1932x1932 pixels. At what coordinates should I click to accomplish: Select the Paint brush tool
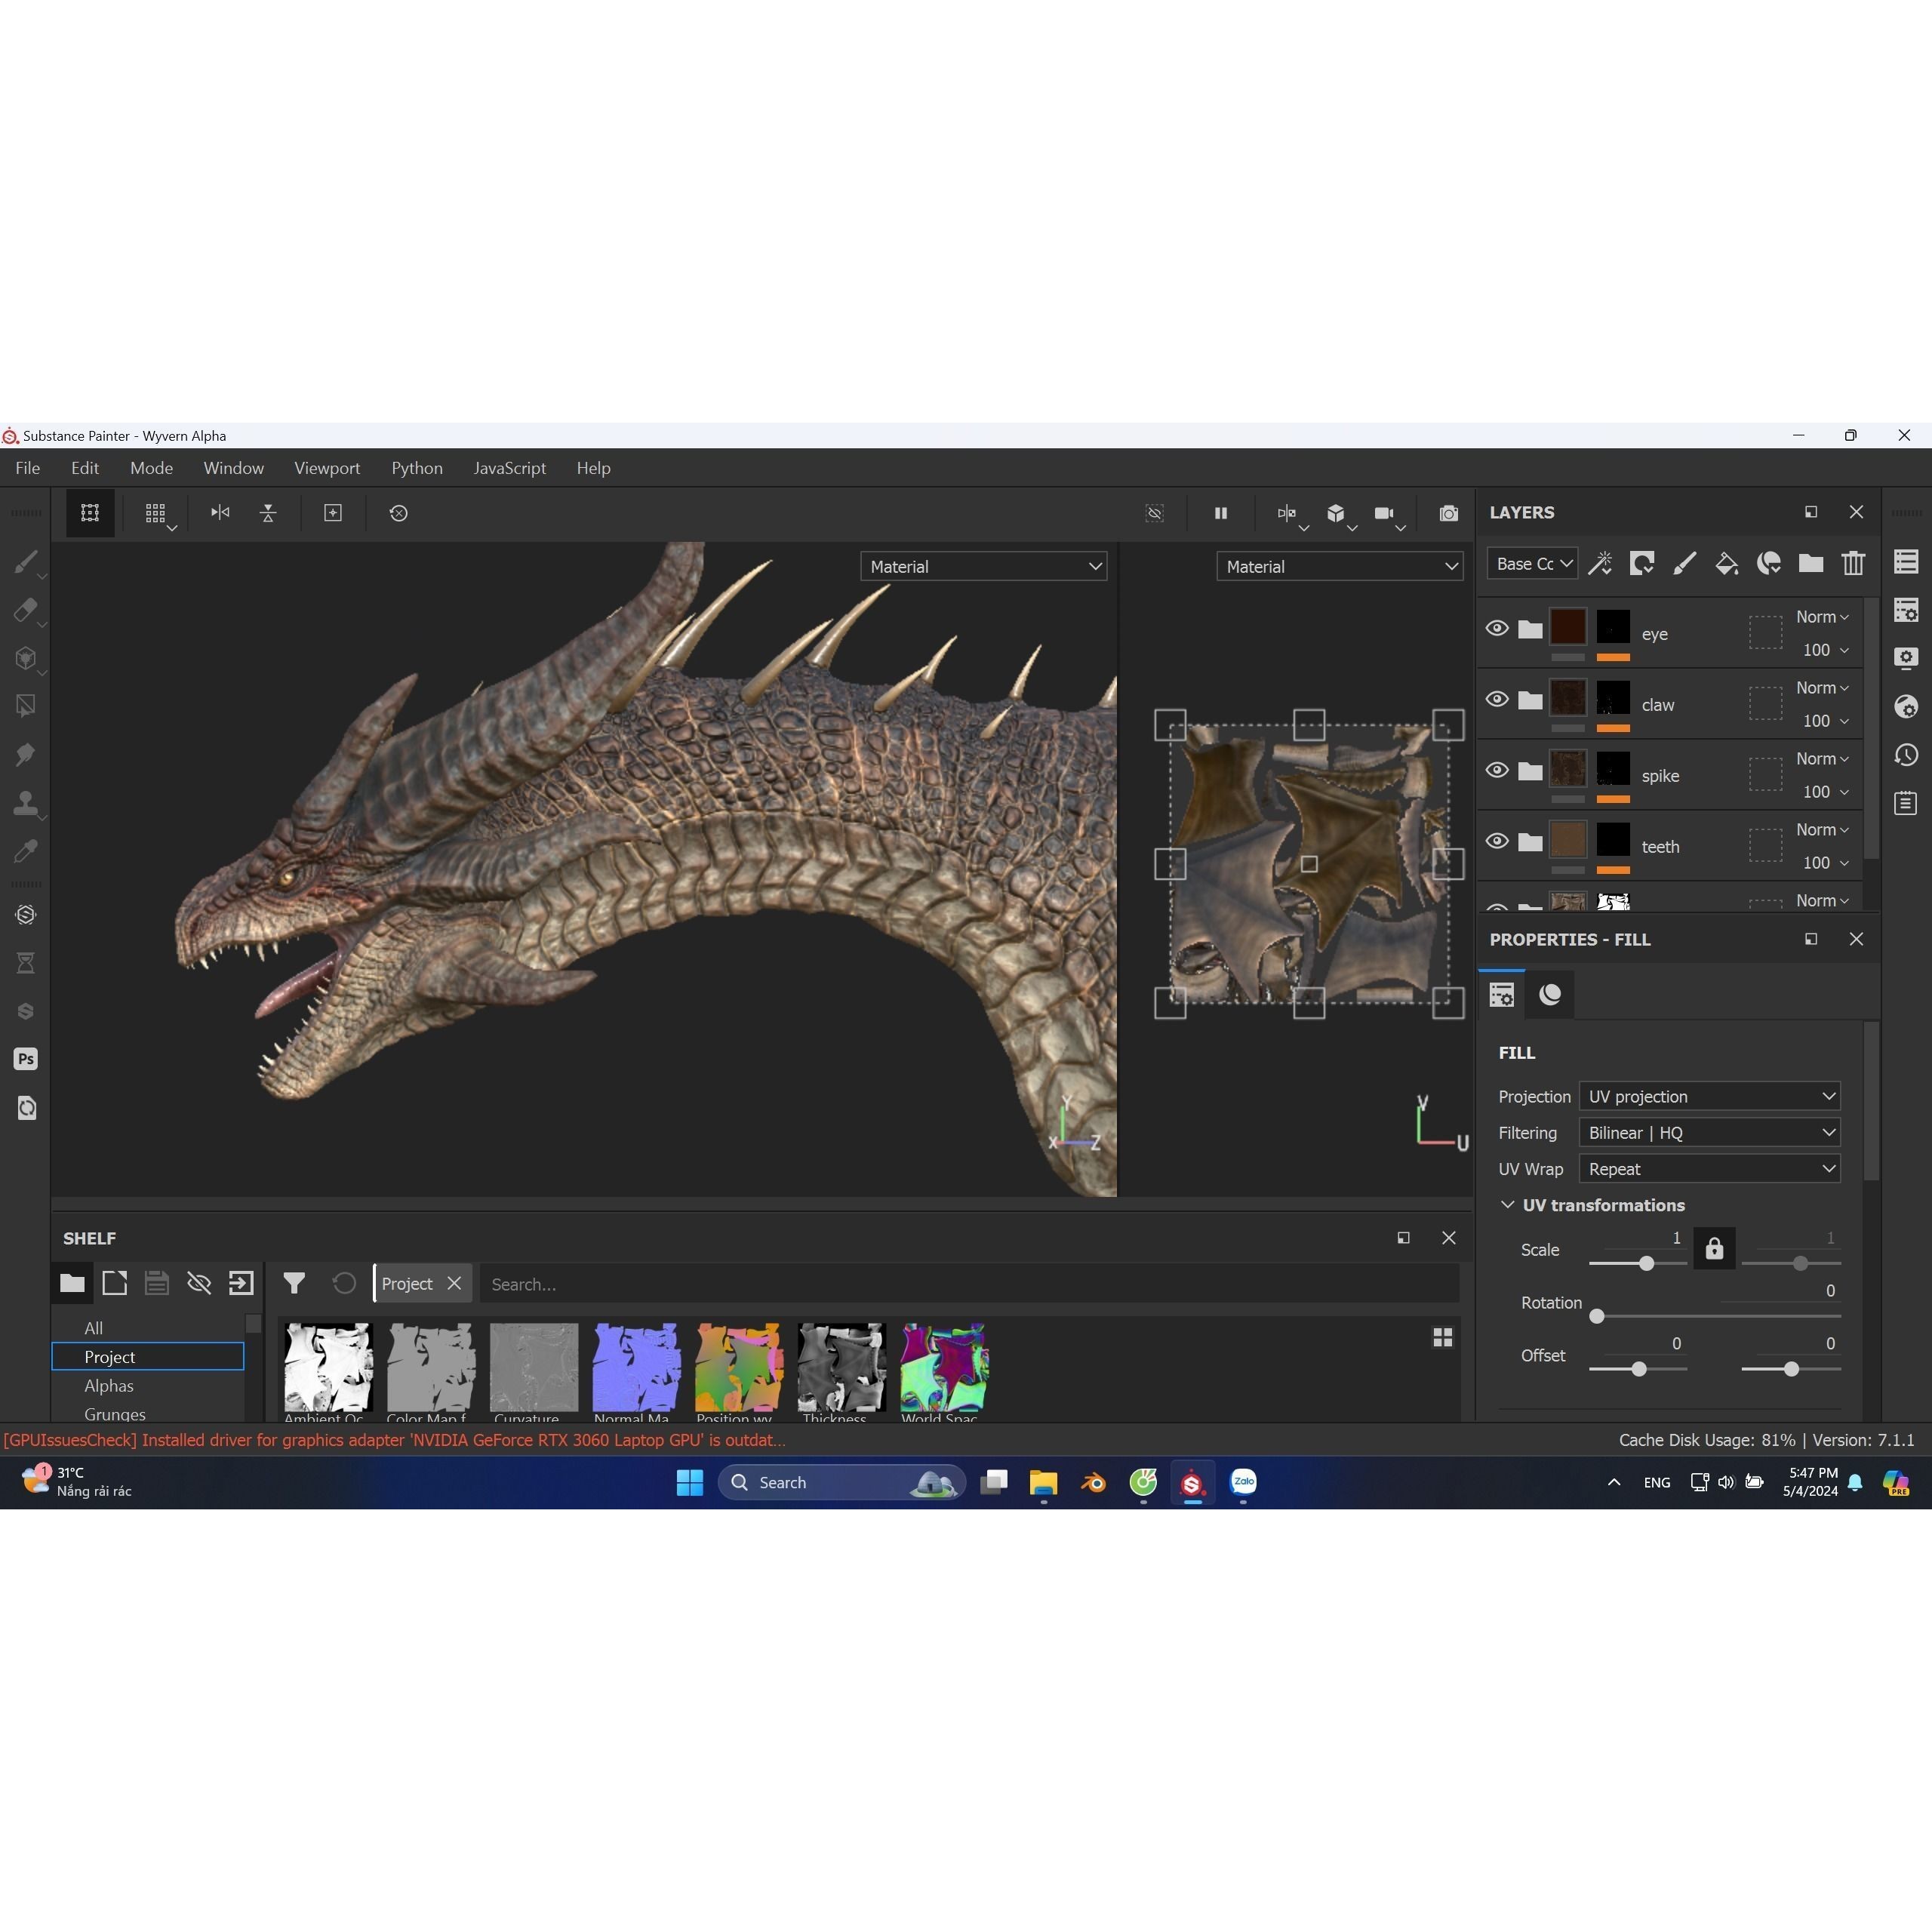(x=26, y=562)
